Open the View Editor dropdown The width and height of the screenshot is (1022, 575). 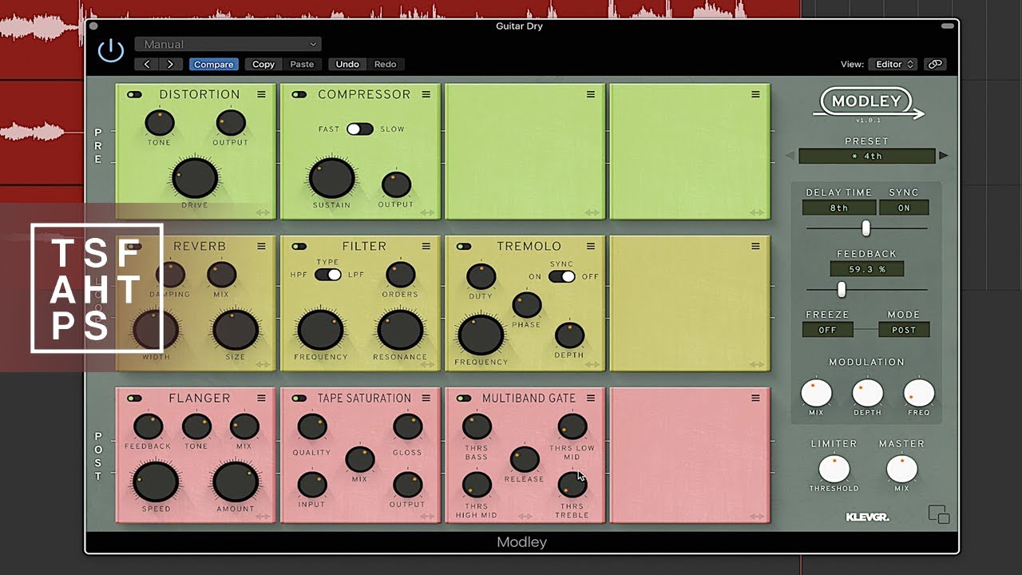[894, 65]
